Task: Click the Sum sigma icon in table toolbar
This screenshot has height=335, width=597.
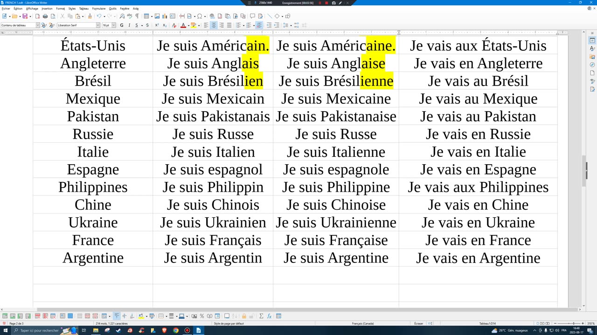Action: click(261, 316)
